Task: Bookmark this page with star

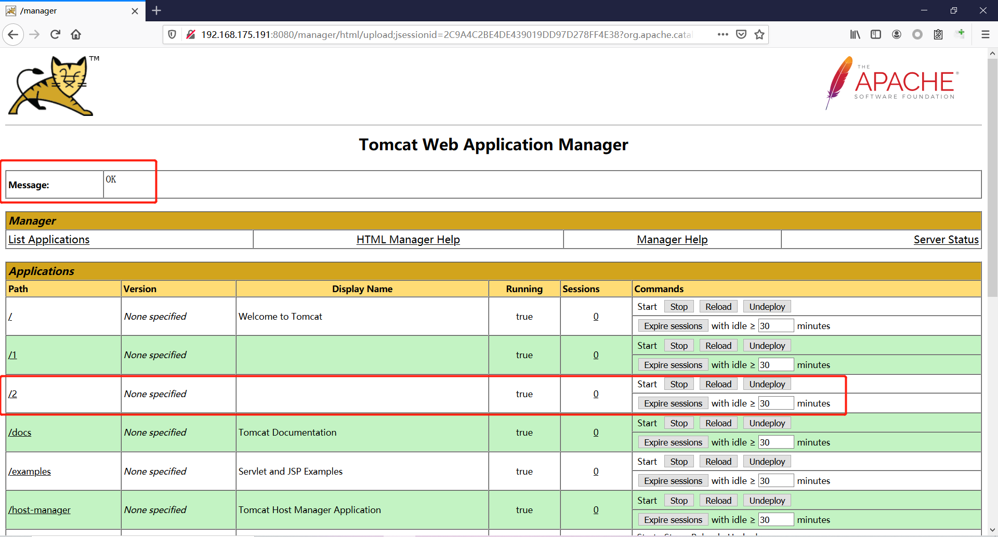Action: (759, 35)
